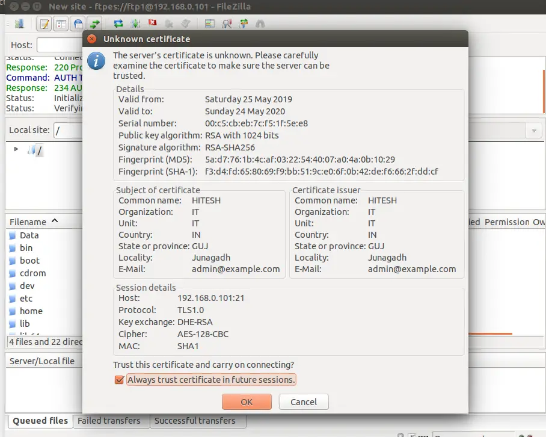Click 'Sunday 24 May 2020' valid to date
The height and width of the screenshot is (437, 546).
click(245, 111)
